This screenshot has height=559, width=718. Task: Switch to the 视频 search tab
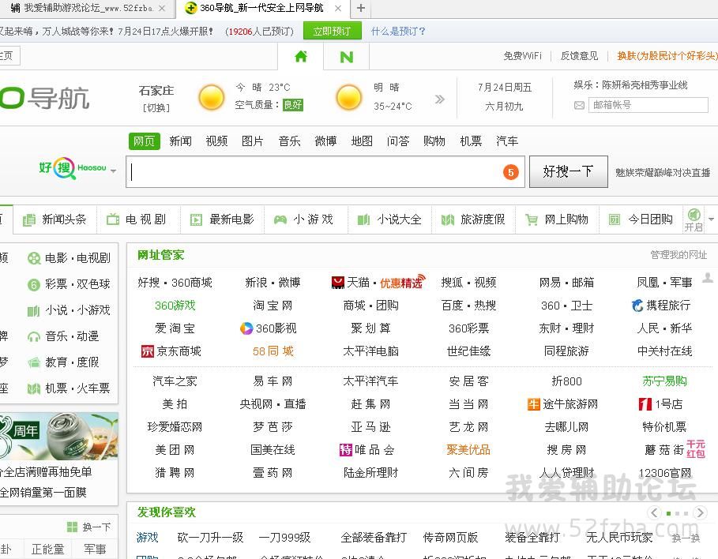pyautogui.click(x=216, y=141)
